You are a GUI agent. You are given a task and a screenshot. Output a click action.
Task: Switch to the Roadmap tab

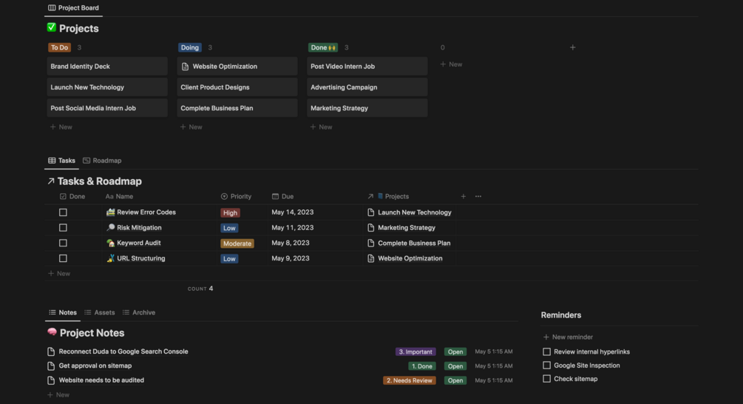point(102,161)
